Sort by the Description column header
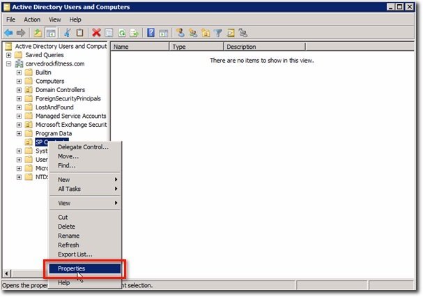The height and width of the screenshot is (297, 423). click(265, 47)
